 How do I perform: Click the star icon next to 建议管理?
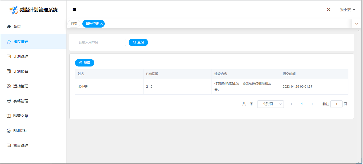[9, 42]
